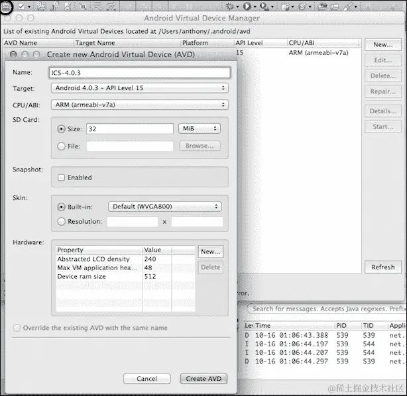Select the SD Card Size radio button
Viewport: 407px width, 396px height.
coord(61,129)
